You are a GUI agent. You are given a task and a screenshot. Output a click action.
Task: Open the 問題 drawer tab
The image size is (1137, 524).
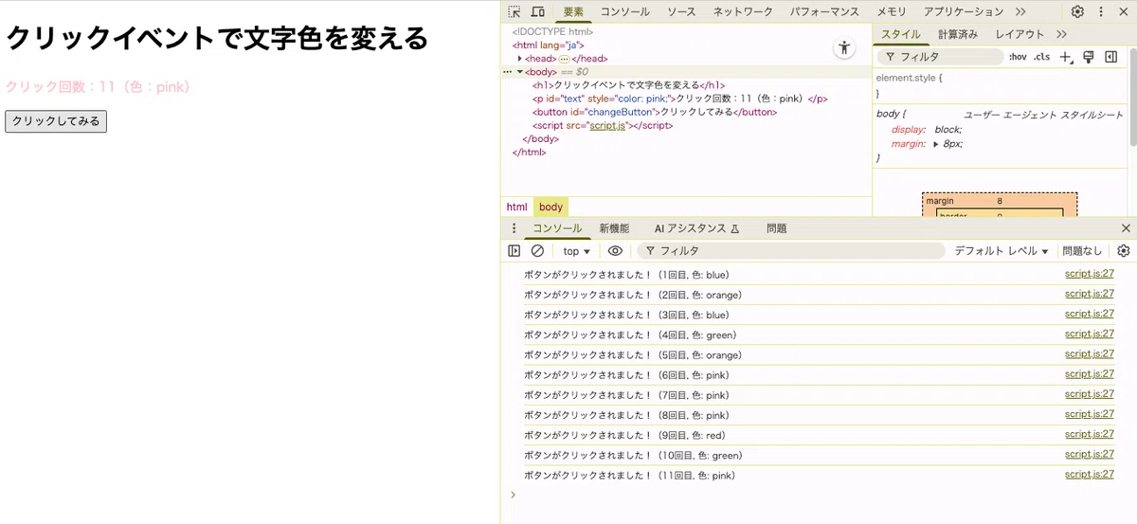pyautogui.click(x=776, y=228)
